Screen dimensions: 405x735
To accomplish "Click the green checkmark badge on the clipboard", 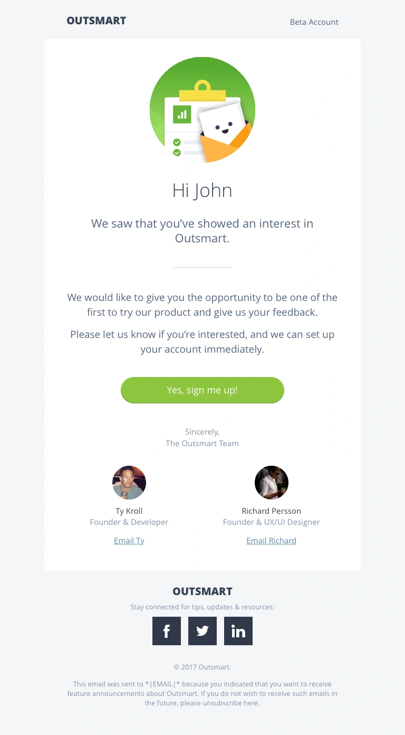I will (176, 142).
